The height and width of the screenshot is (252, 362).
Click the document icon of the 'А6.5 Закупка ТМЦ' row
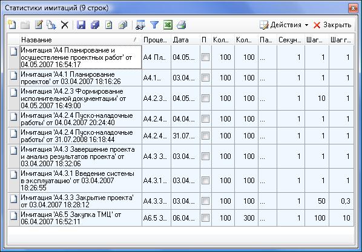[14, 216]
